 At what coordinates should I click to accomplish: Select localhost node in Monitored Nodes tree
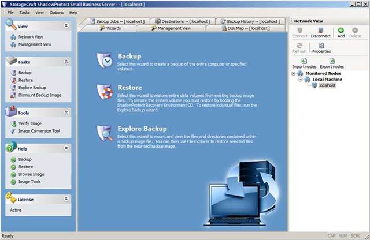pos(327,85)
